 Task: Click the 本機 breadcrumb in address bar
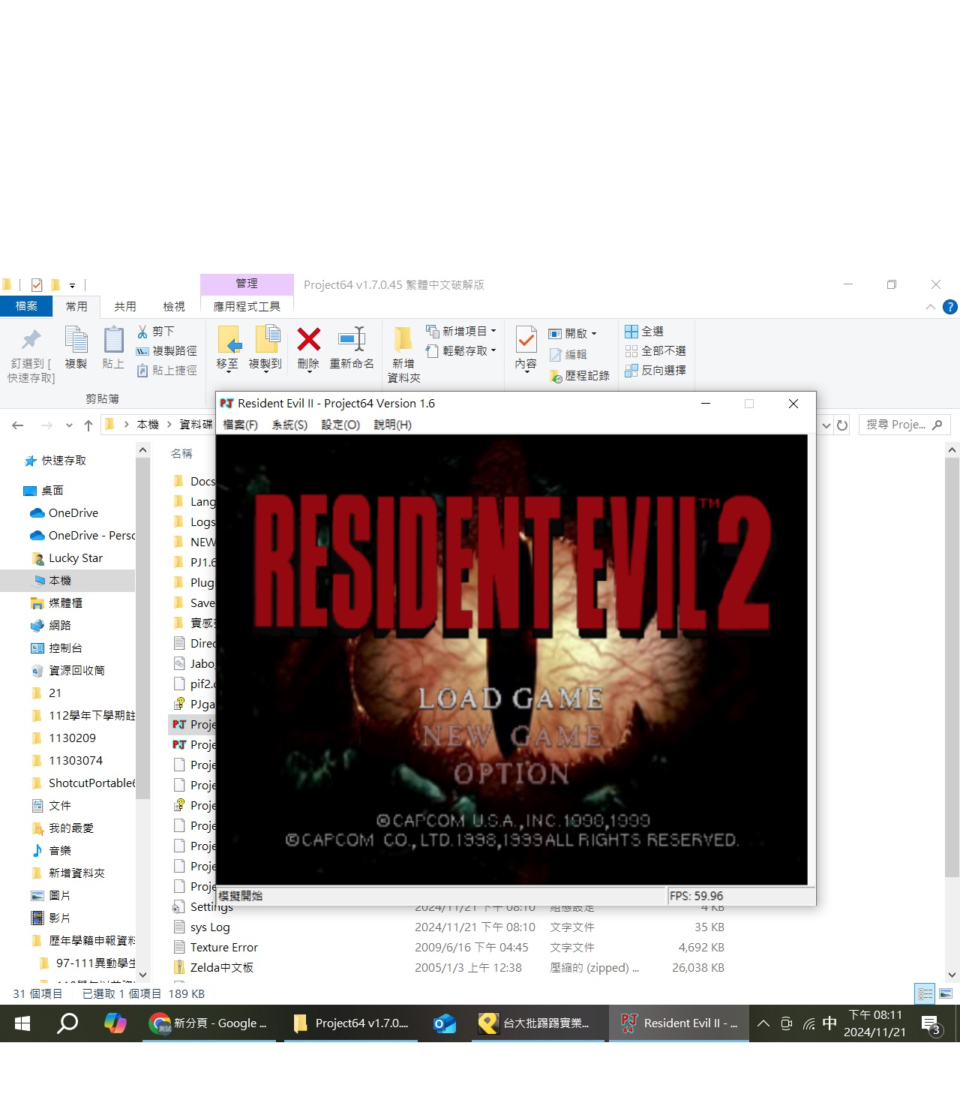tap(148, 425)
